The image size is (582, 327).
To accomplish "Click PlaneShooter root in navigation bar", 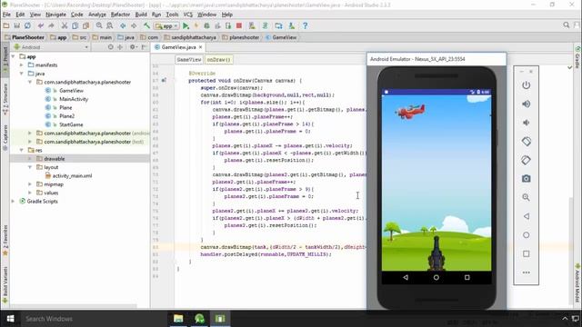I will pos(25,37).
